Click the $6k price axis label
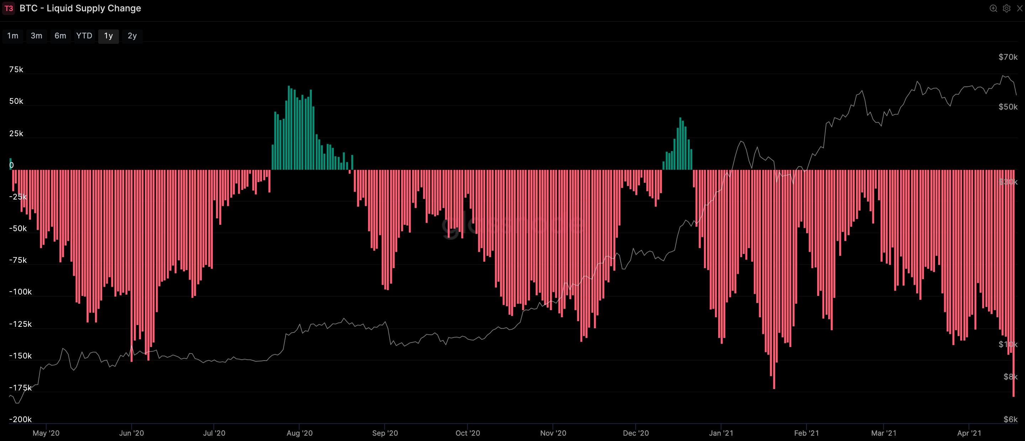Screen dimensions: 1025x441 [1011, 419]
